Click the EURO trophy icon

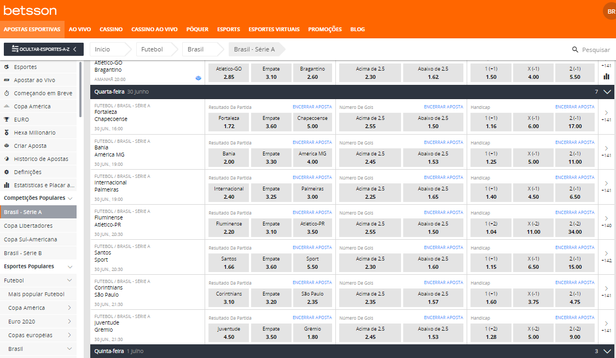click(x=6, y=119)
